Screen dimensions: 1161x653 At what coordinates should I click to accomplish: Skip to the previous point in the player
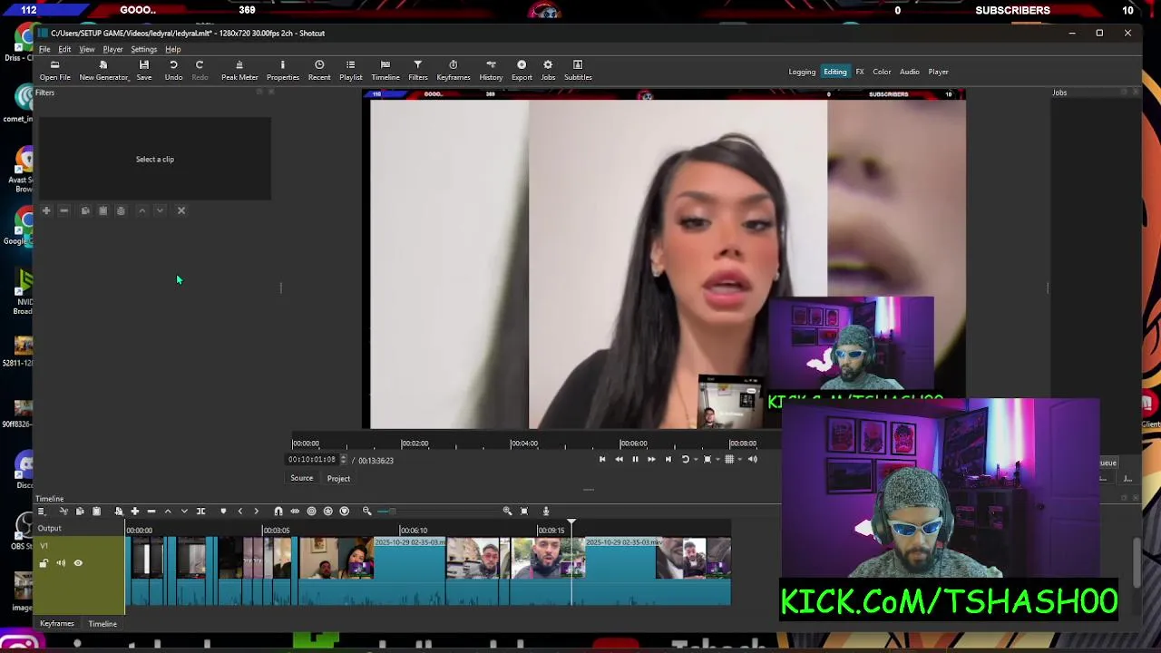pos(602,459)
